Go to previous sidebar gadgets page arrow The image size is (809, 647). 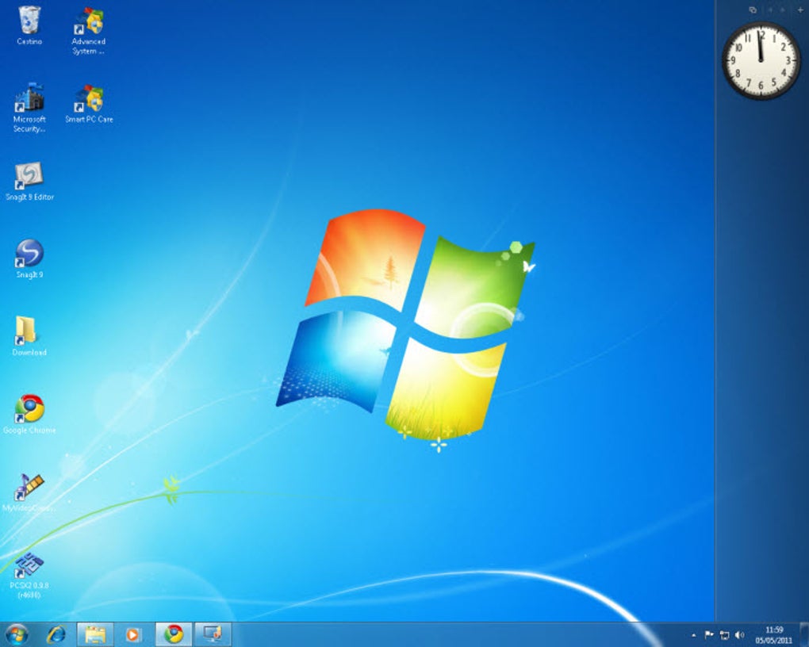(771, 10)
